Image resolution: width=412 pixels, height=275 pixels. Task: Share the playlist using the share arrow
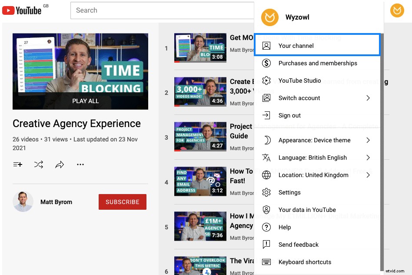coord(60,164)
